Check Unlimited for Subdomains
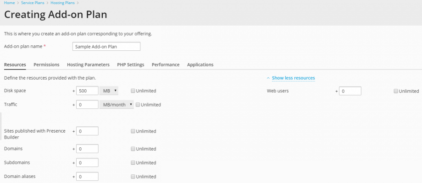 133,163
